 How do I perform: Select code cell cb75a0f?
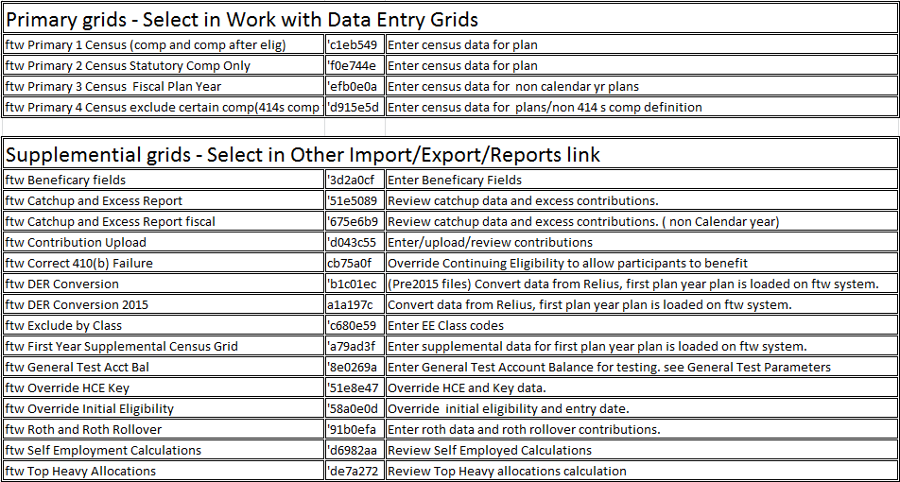pyautogui.click(x=355, y=263)
